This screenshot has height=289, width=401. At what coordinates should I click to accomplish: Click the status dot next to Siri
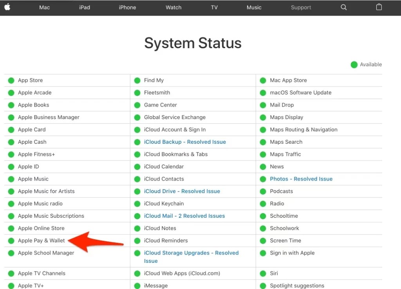click(263, 274)
